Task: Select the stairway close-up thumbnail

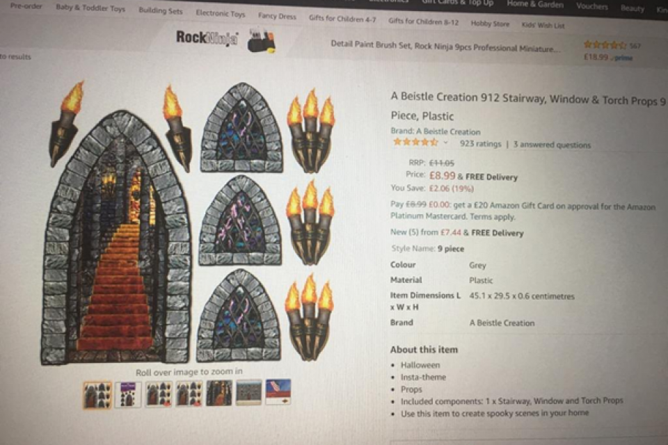Action: tap(219, 393)
